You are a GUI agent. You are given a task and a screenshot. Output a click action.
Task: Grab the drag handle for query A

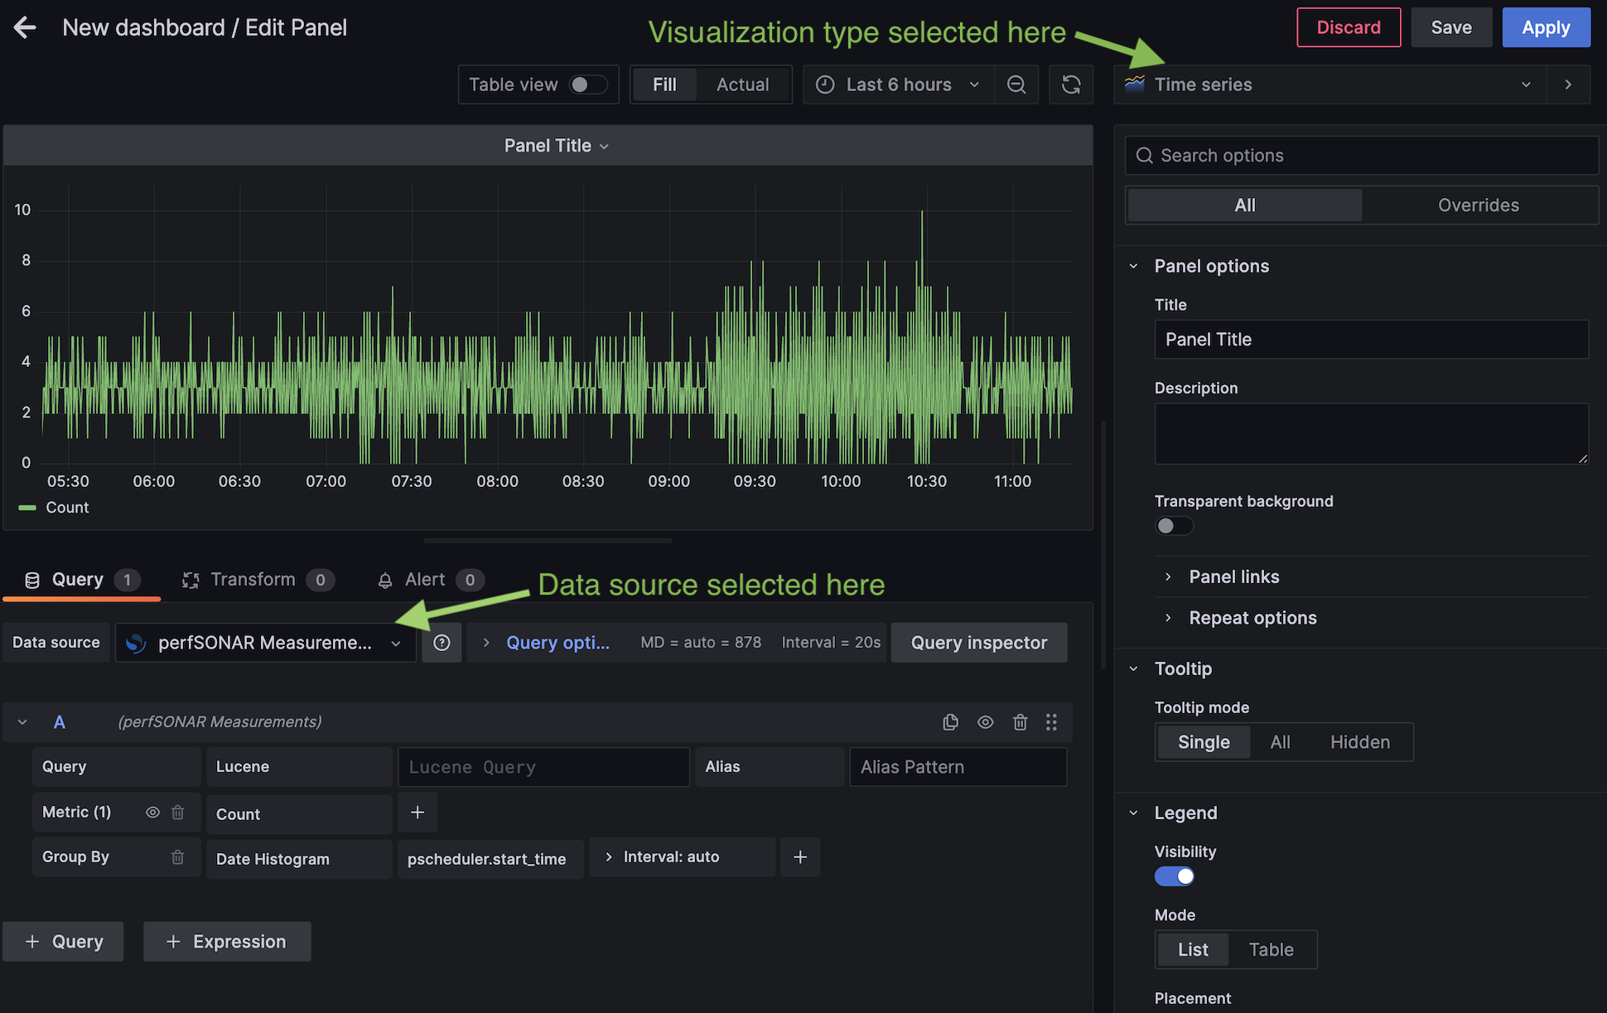point(1051,722)
